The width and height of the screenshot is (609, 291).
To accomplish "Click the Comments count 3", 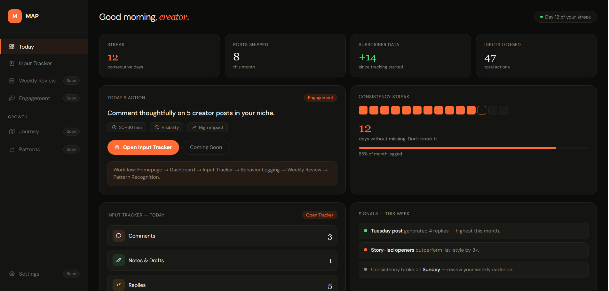I will click(330, 237).
